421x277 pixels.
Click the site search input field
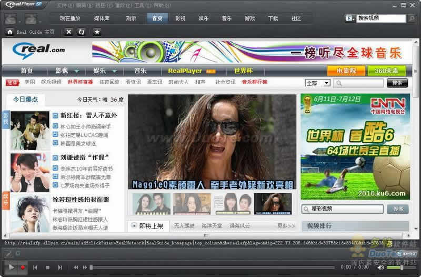(358, 83)
